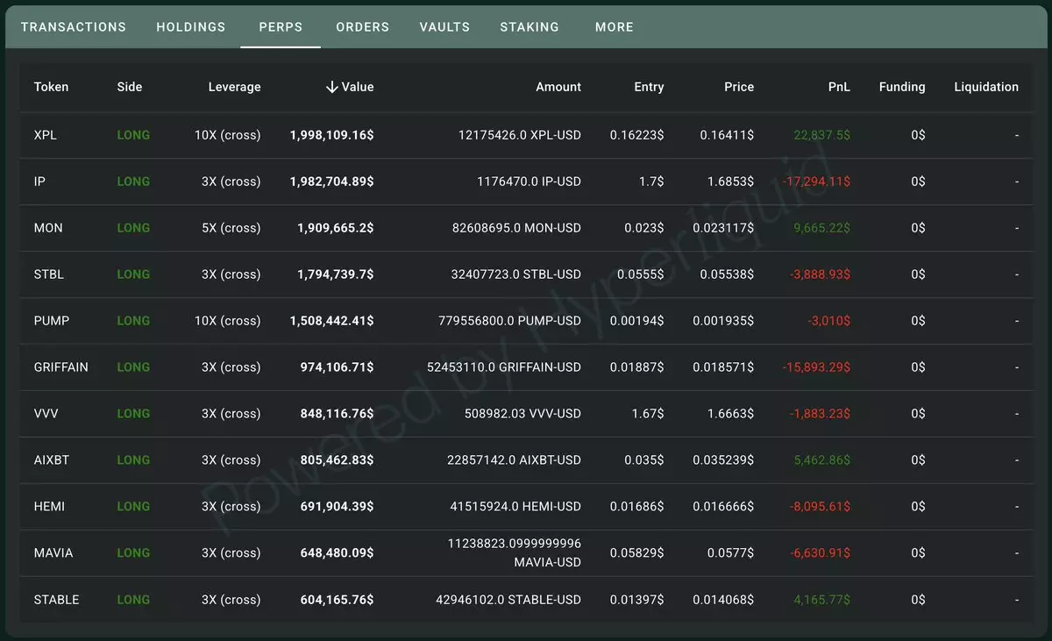Sort by the Leverage column header
The width and height of the screenshot is (1052, 641).
[x=234, y=87]
